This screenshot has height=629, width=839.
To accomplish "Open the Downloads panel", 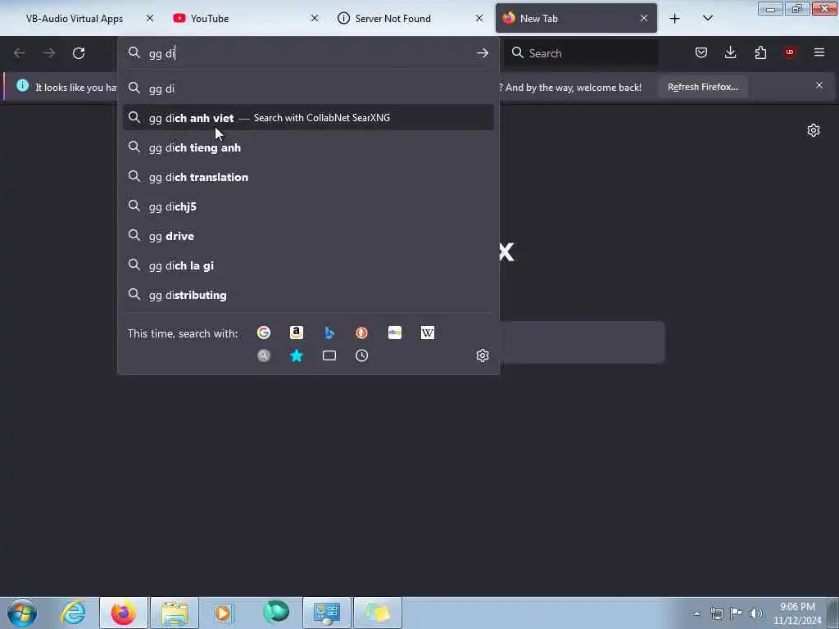I will click(x=730, y=52).
